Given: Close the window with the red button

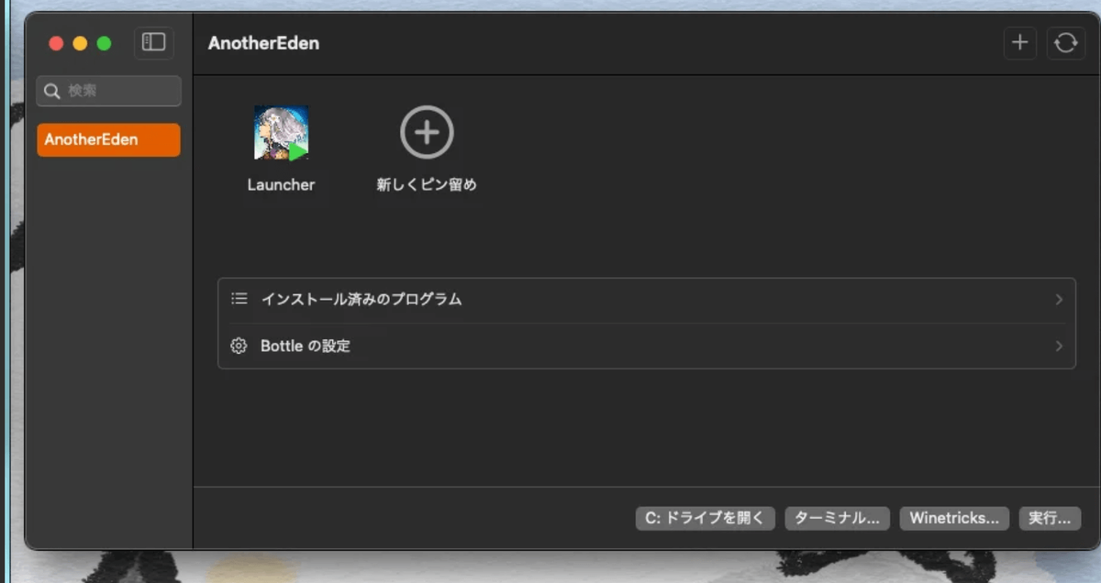Looking at the screenshot, I should tap(56, 43).
